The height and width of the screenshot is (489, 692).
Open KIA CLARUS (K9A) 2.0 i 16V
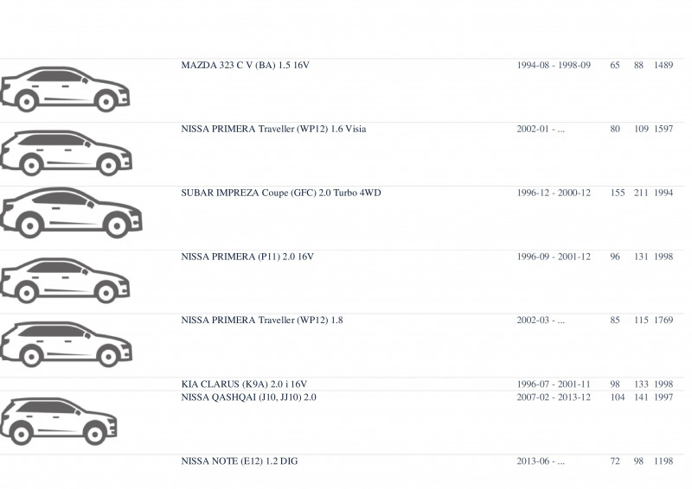tap(244, 384)
